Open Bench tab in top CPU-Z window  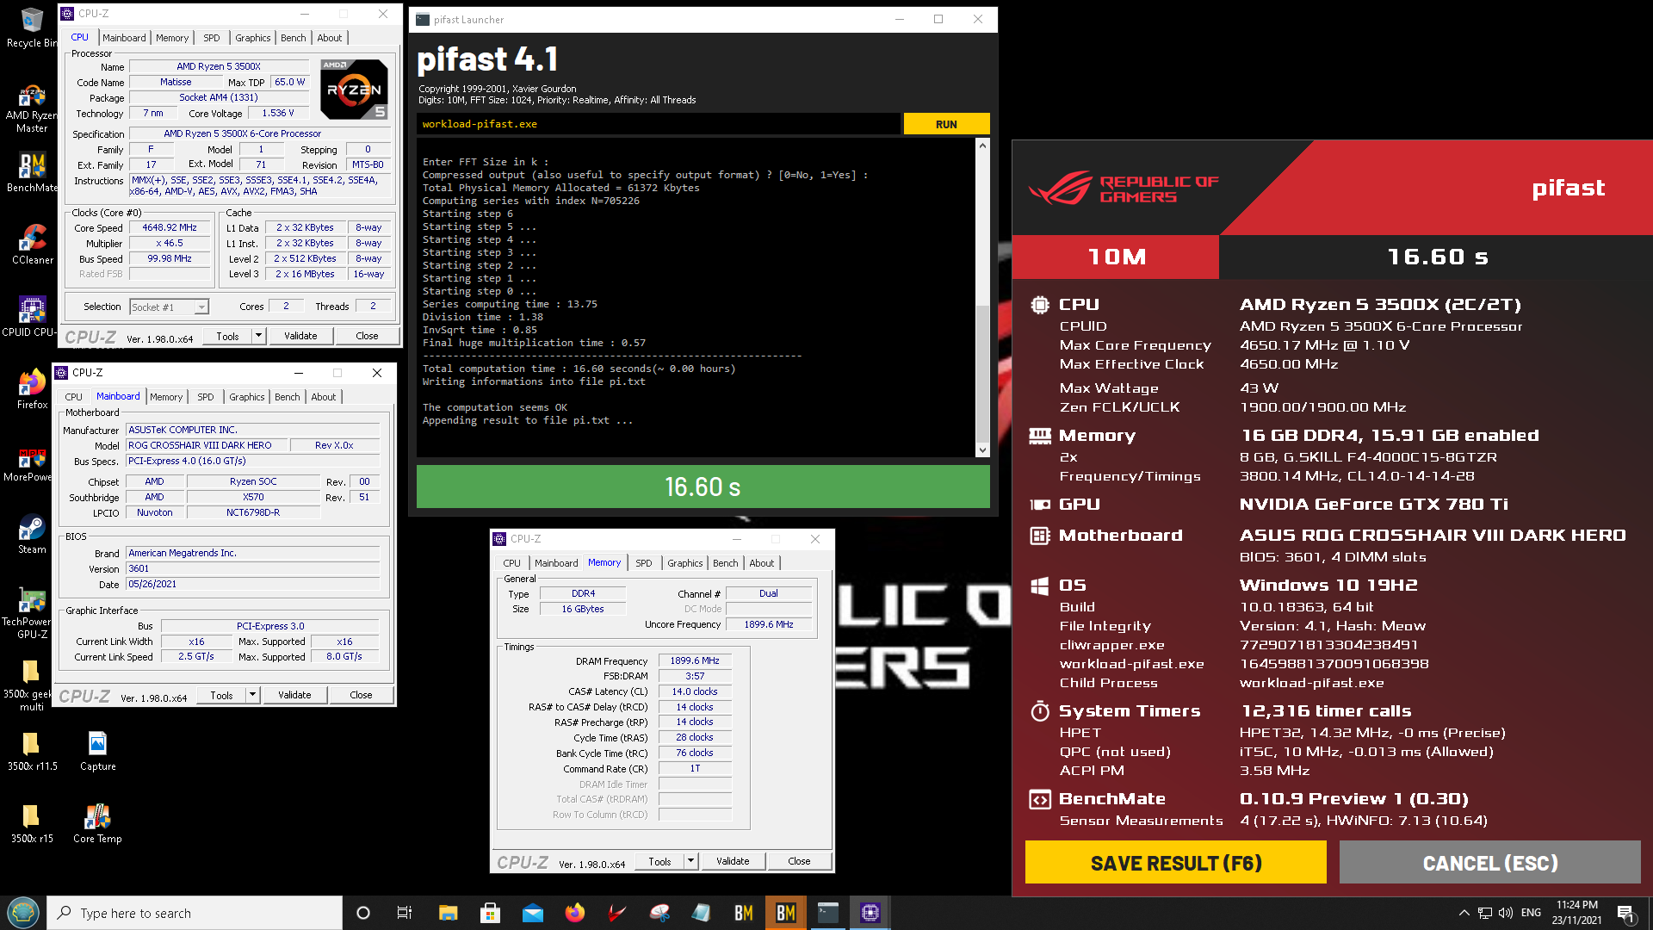tap(294, 38)
